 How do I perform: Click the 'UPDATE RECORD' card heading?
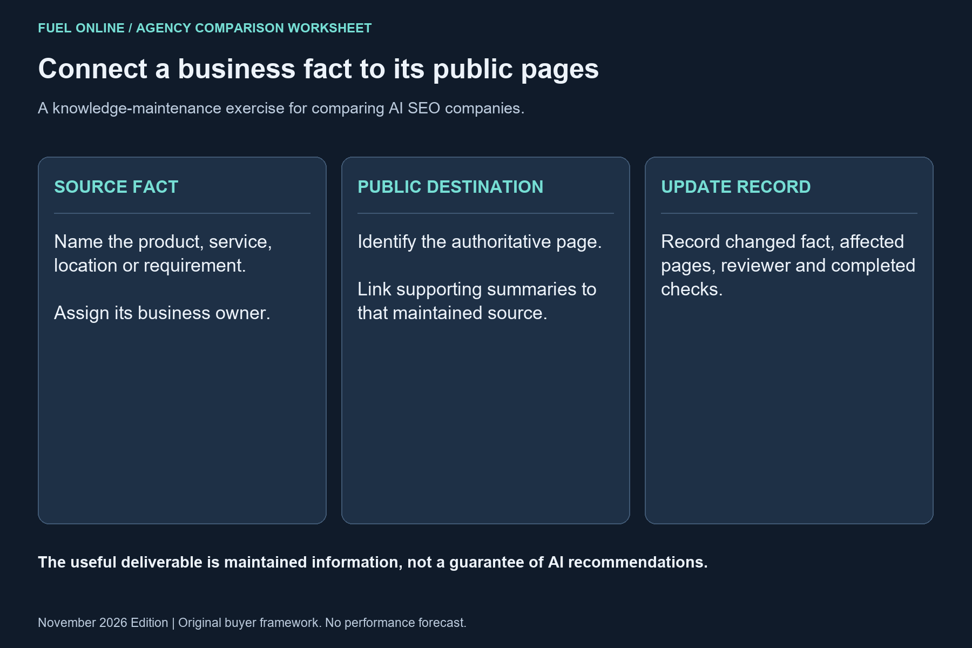point(736,187)
